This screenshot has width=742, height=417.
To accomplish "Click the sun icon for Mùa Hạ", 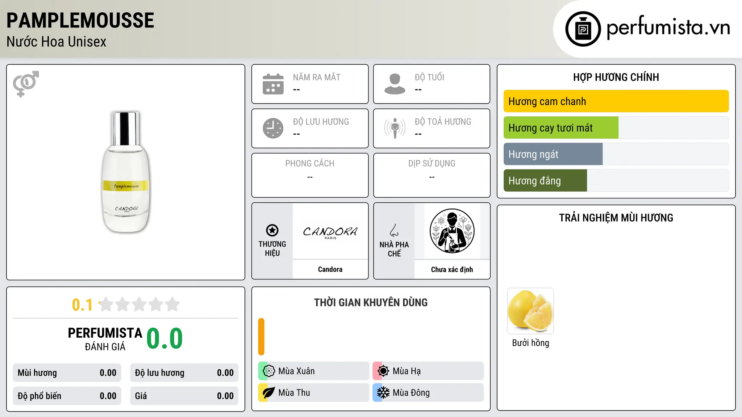I will point(383,371).
